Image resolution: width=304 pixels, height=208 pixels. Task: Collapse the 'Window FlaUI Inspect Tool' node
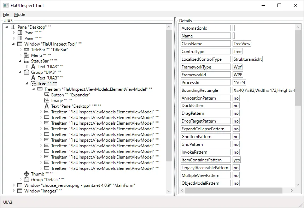click(13, 44)
